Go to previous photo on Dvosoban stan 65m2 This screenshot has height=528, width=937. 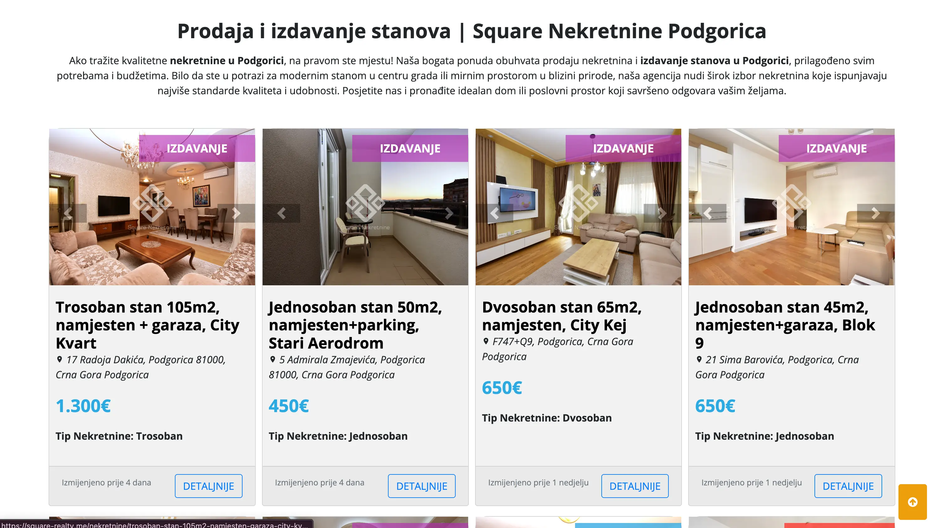tap(495, 213)
